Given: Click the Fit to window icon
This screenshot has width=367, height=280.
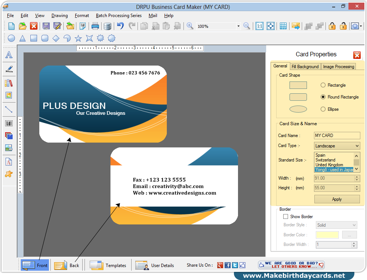Looking at the screenshot, I should click(x=271, y=26).
